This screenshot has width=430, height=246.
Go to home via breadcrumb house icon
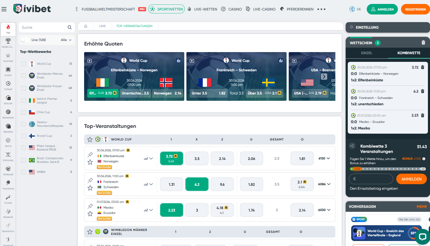pyautogui.click(x=86, y=26)
